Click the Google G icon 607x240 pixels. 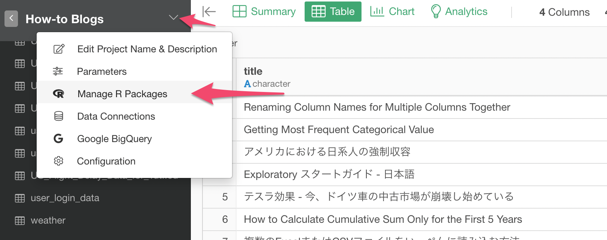click(58, 139)
